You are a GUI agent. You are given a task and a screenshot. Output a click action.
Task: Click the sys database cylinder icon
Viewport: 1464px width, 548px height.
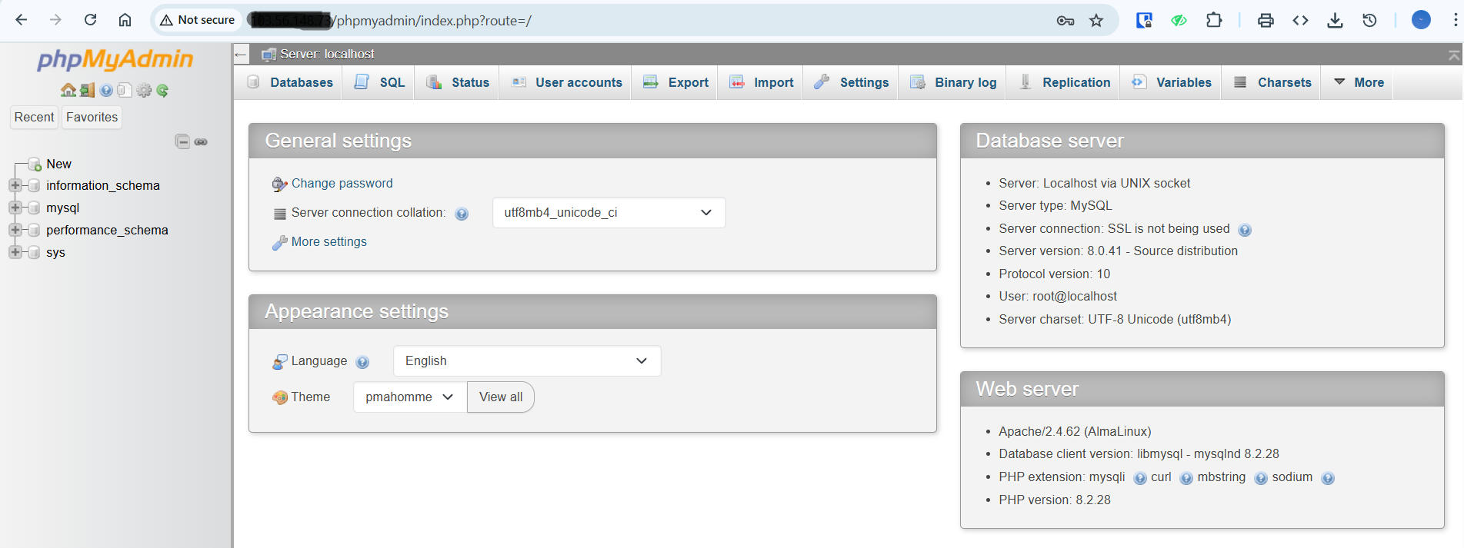34,252
